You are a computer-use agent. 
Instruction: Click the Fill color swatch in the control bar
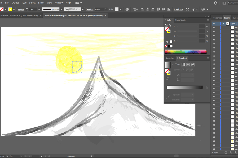[x=2, y=9]
